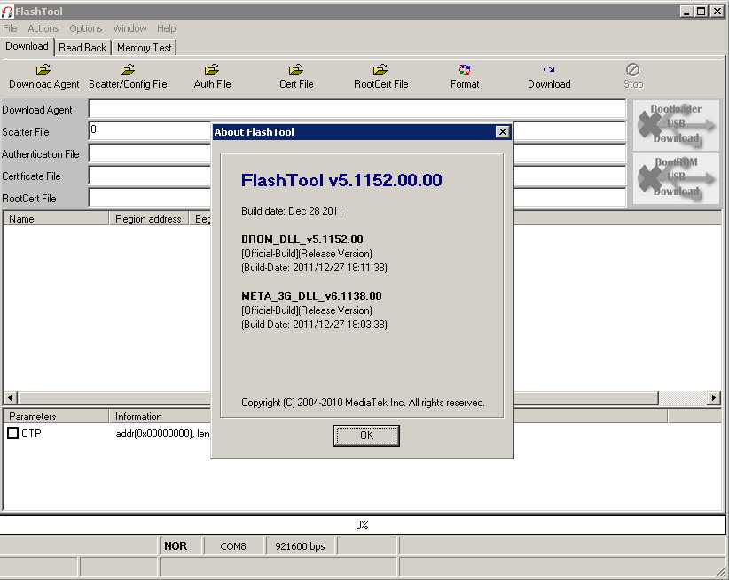The width and height of the screenshot is (729, 580).
Task: Click the Download Agent path field
Action: 357,110
